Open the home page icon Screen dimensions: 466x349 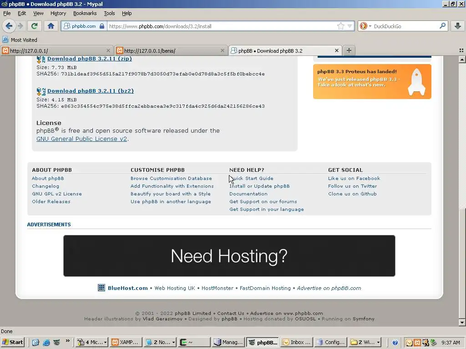(x=51, y=26)
